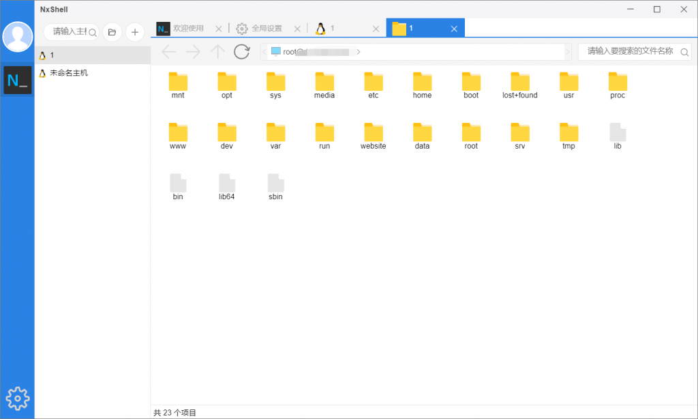Open the user avatar profile
Viewport: 698px width, 419px height.
pyautogui.click(x=17, y=37)
